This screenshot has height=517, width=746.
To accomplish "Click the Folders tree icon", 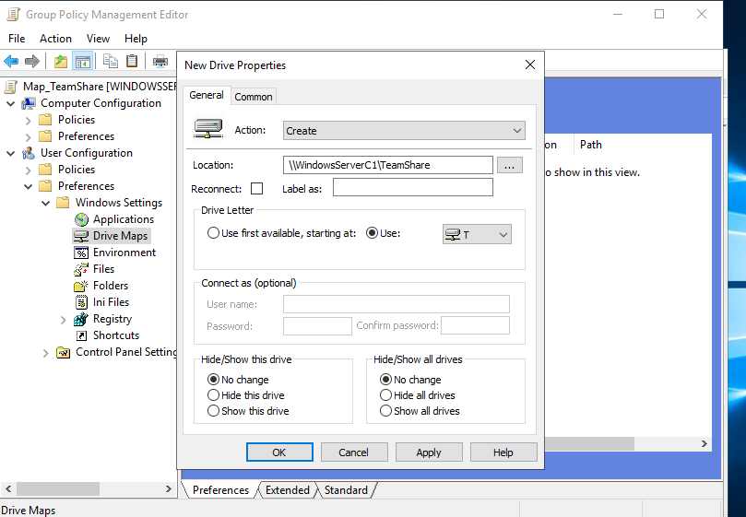I will (81, 286).
